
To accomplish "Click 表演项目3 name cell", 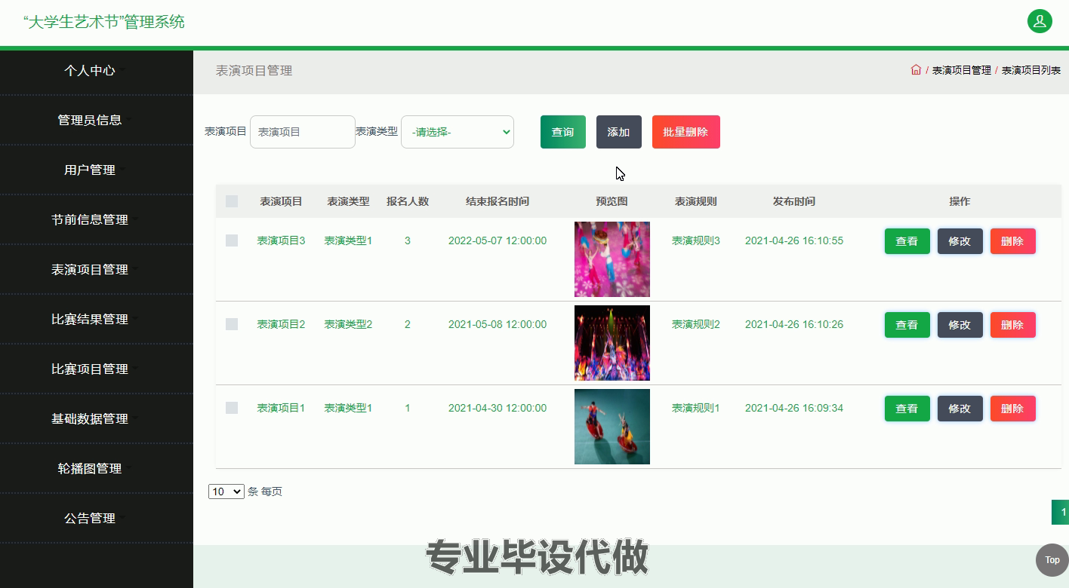I will (282, 240).
